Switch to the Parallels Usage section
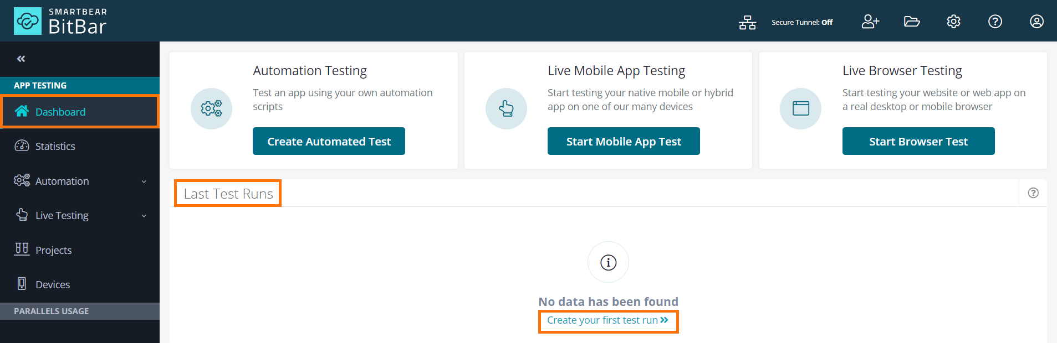The height and width of the screenshot is (343, 1057). point(52,311)
